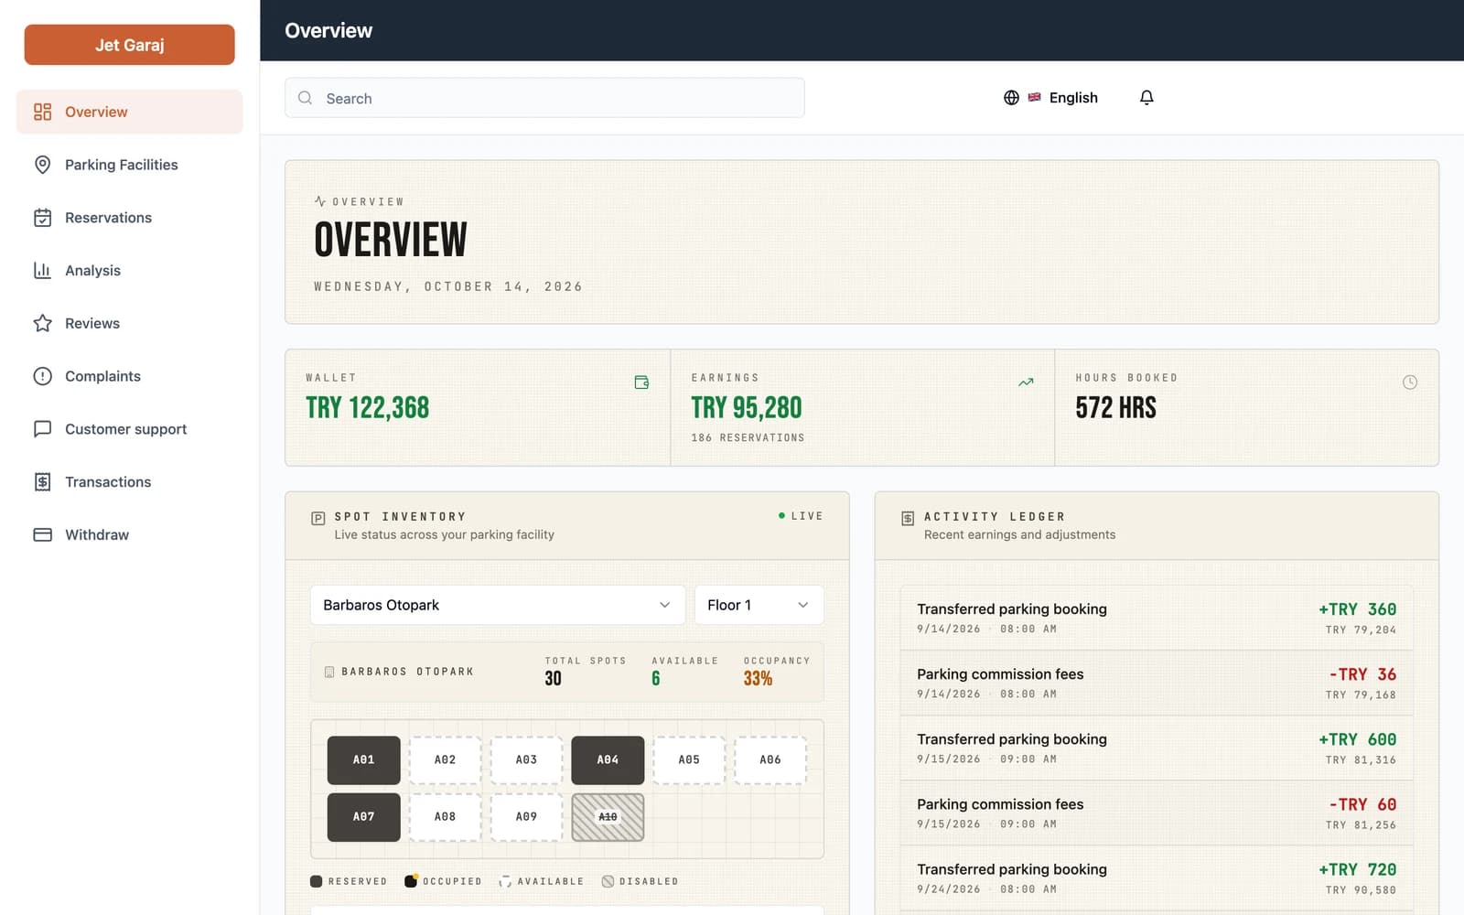The width and height of the screenshot is (1464, 915).
Task: Click the Customer support chat icon
Action: coord(42,429)
